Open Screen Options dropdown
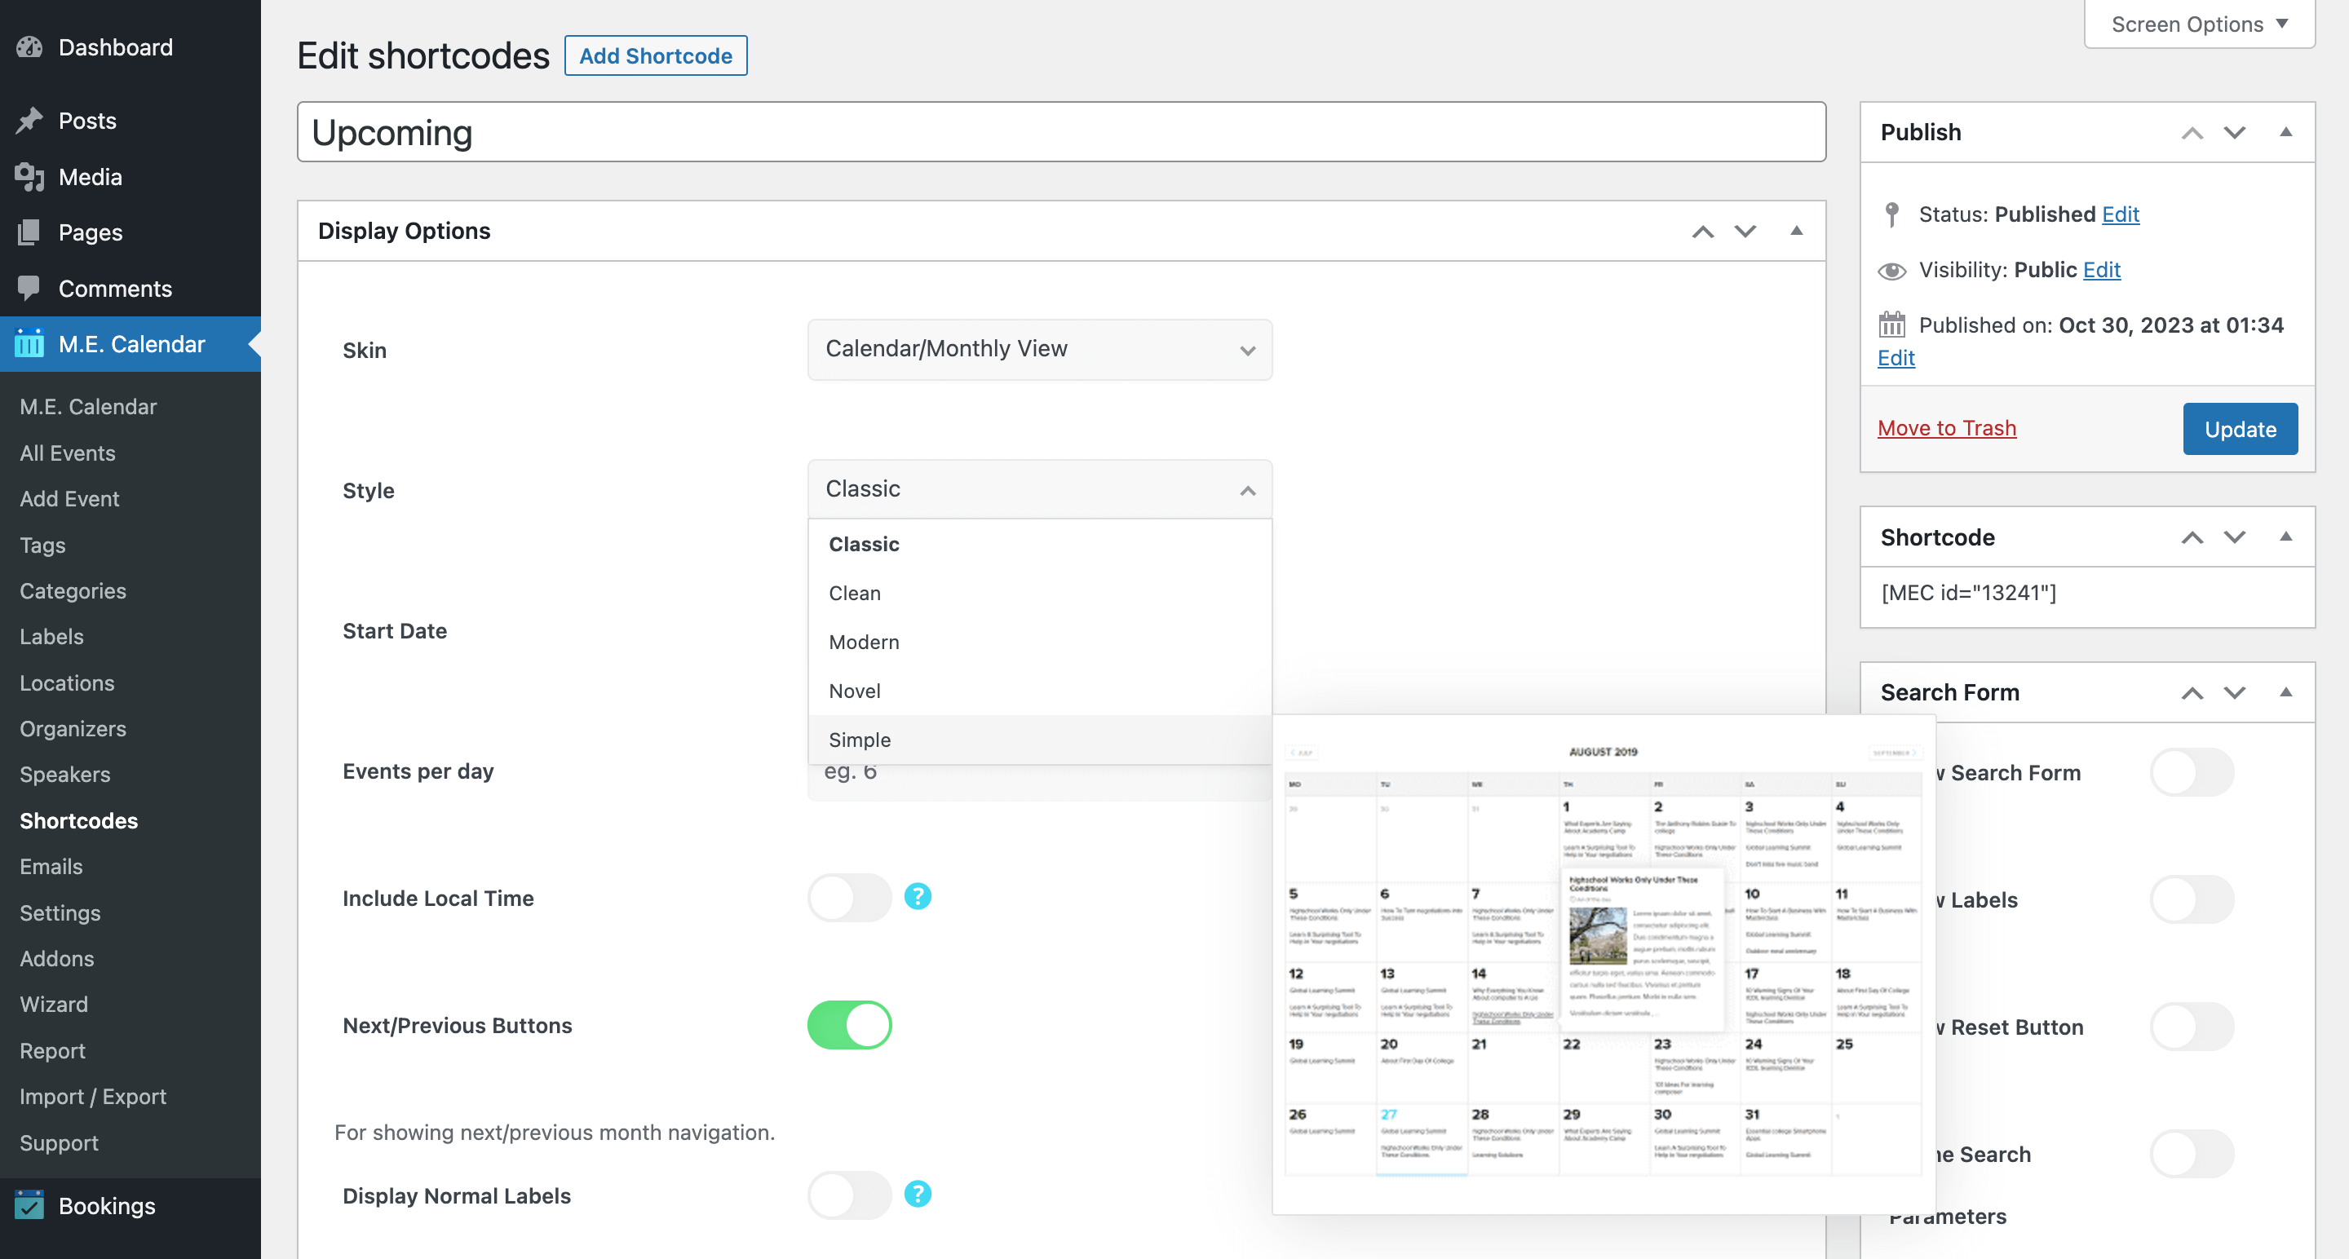 point(2199,24)
